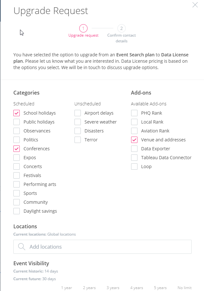Check the Terror category box
204x291 pixels.
point(78,140)
